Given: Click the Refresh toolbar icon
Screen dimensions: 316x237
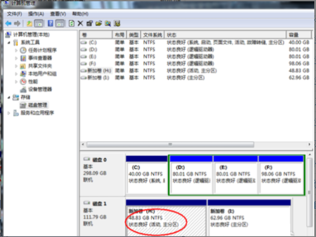Looking at the screenshot, I should click(x=71, y=23).
